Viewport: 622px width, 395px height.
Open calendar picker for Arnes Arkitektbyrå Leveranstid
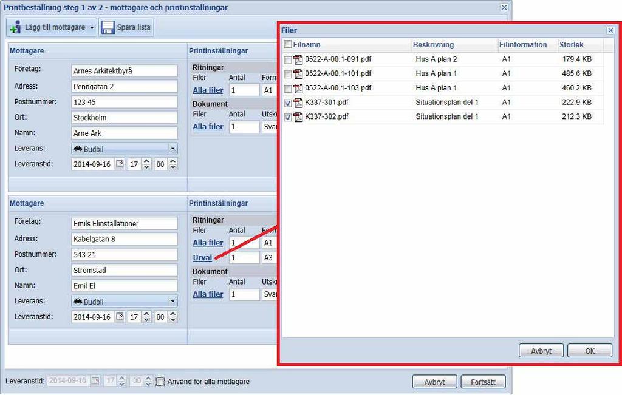[x=120, y=164]
